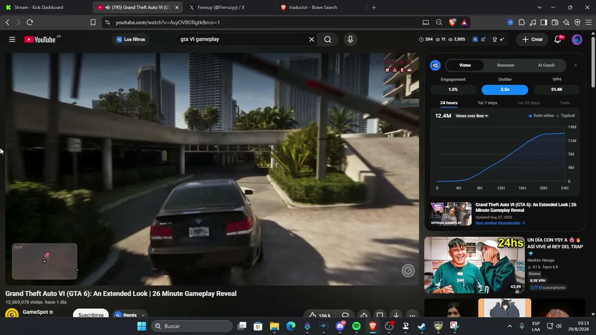Click the taskbar Buscar search box
596x335 pixels.
192,326
